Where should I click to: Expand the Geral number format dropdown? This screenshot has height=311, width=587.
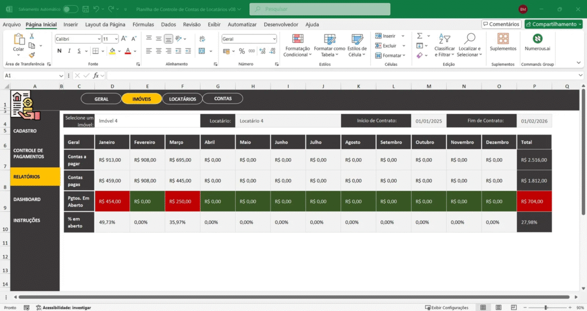click(x=274, y=39)
